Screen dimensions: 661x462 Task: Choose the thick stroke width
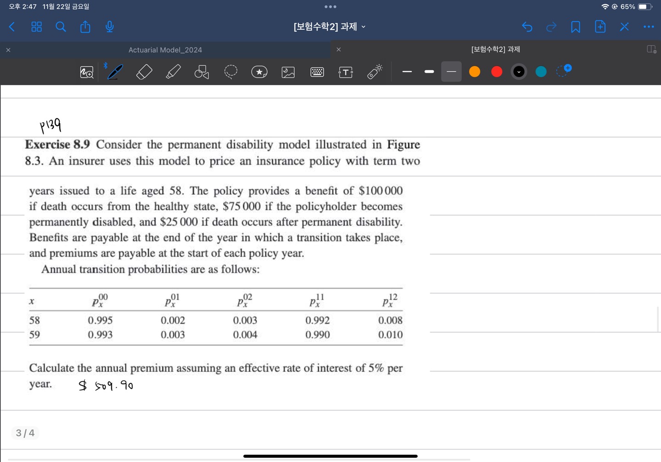pos(429,72)
